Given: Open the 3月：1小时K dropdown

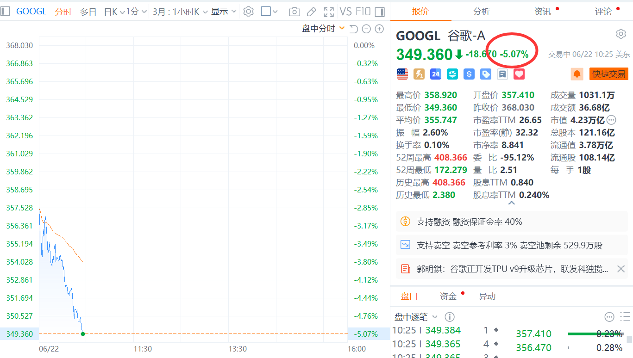Looking at the screenshot, I should pos(180,12).
